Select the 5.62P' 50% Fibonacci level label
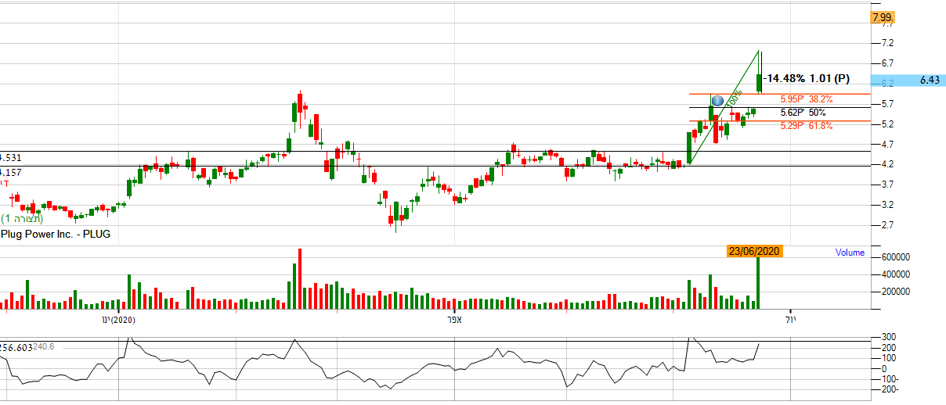This screenshot has height=405, width=946. pos(803,113)
